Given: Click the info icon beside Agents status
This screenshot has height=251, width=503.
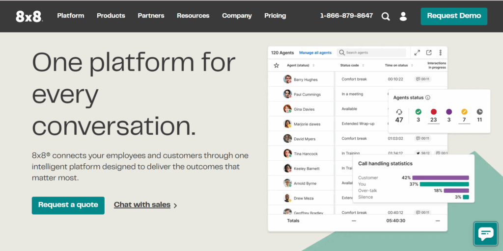Looking at the screenshot, I should (x=428, y=98).
